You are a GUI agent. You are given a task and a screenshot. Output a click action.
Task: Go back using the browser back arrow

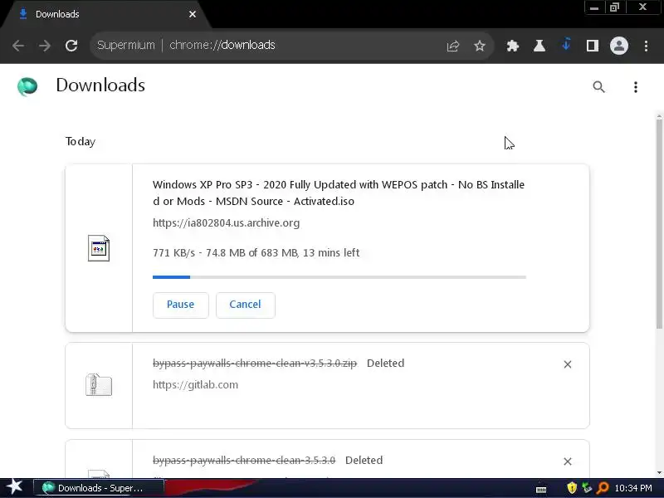click(18, 46)
